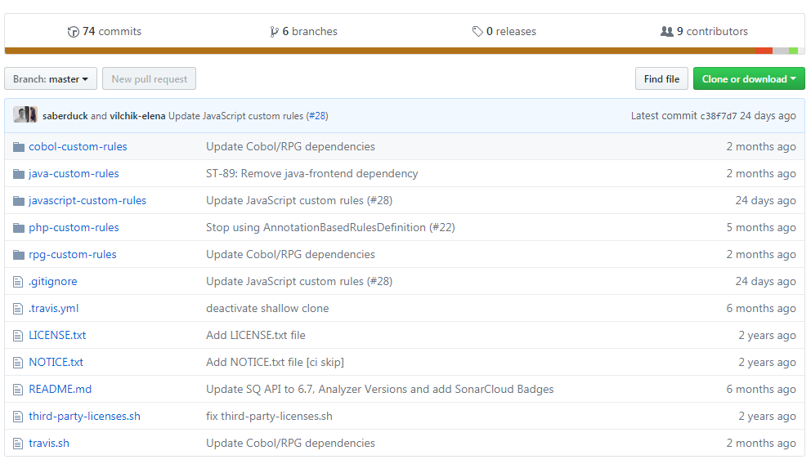Click the cobol-custom-rules folder icon
Viewport: 811px width, 464px height.
(x=19, y=147)
